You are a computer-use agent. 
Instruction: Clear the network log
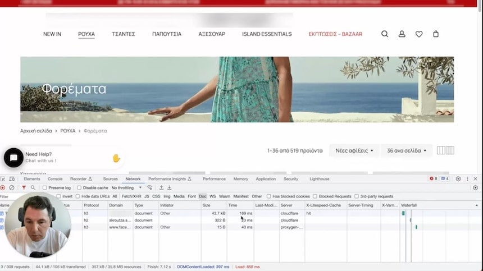point(12,187)
